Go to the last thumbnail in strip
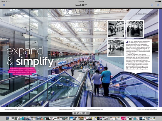Viewport: 162px width, 121px height. [154, 118]
